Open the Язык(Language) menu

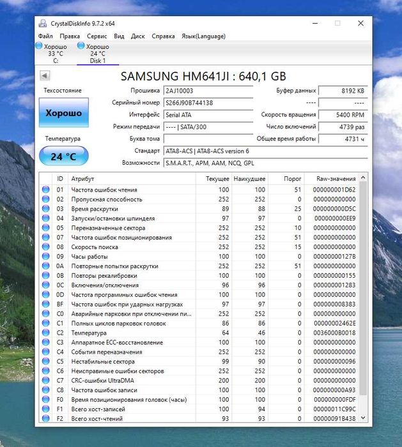point(203,36)
